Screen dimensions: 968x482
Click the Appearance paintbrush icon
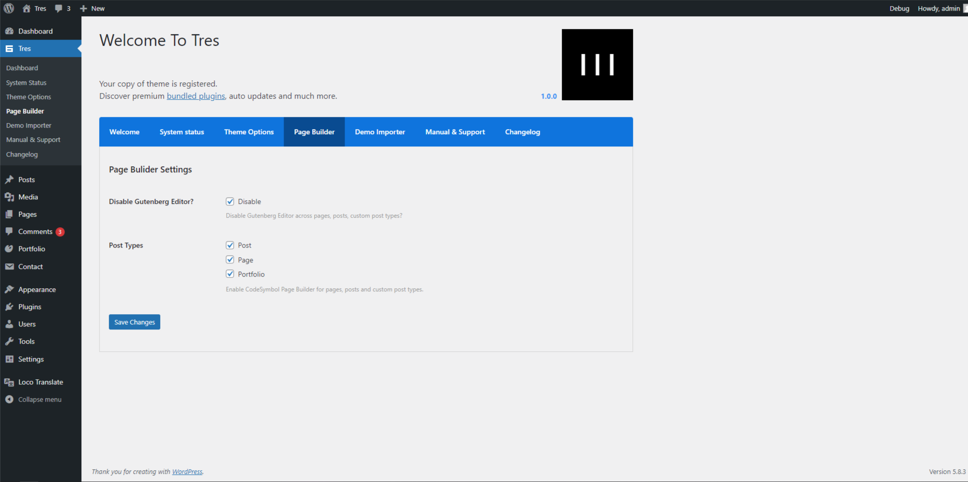tap(9, 289)
